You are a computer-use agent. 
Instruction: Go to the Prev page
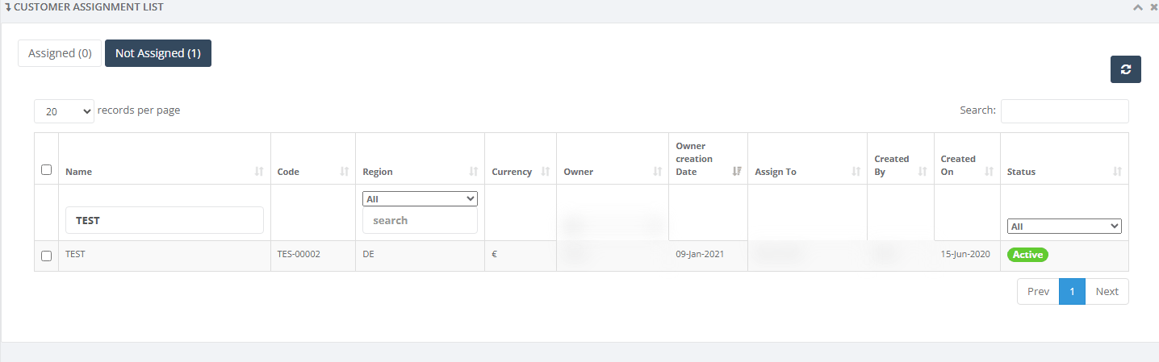click(x=1038, y=292)
